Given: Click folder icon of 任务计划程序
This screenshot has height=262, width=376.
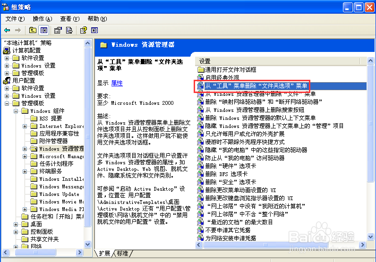Looking at the screenshot, I should pyautogui.click(x=34, y=164).
